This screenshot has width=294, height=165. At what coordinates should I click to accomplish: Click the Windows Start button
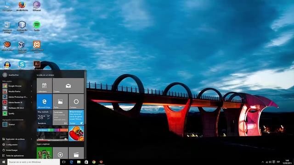[4, 162]
